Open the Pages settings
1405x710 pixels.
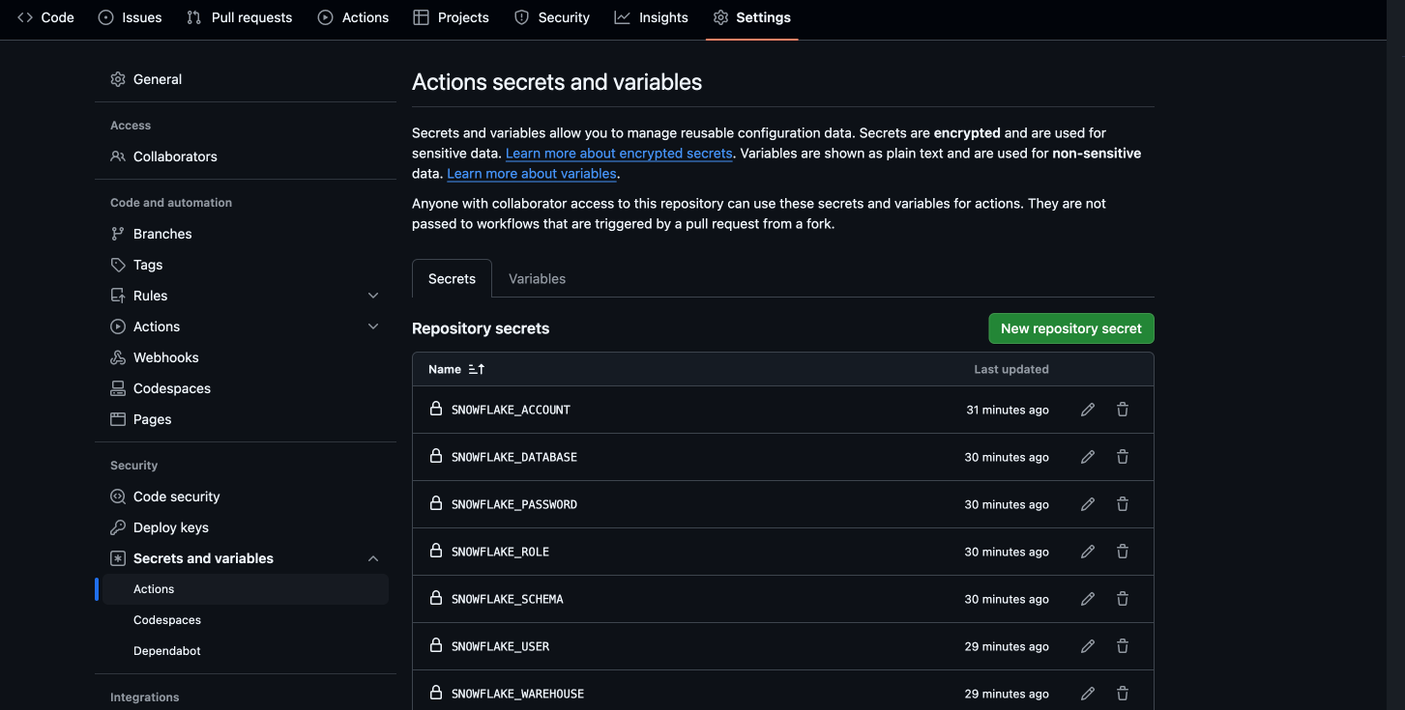pos(152,418)
